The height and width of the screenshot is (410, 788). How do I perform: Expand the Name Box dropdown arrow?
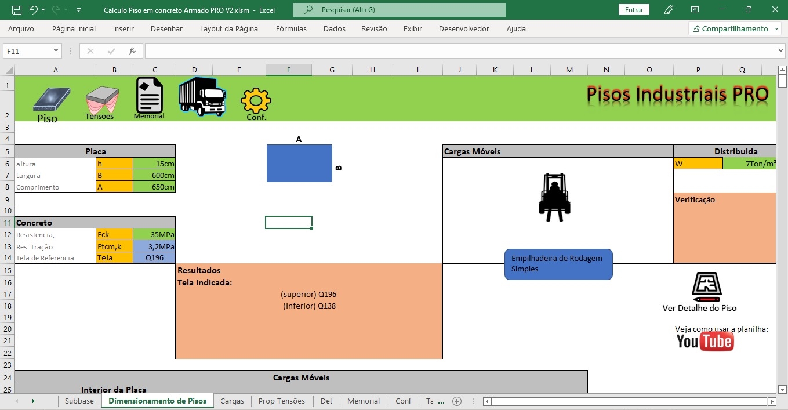coord(56,51)
